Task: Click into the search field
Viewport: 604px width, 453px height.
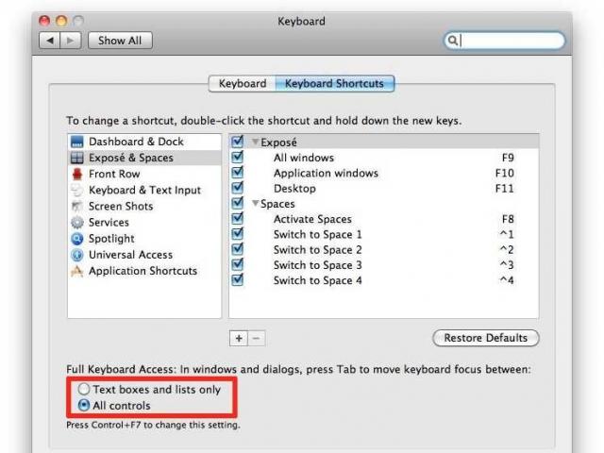Action: coord(511,41)
